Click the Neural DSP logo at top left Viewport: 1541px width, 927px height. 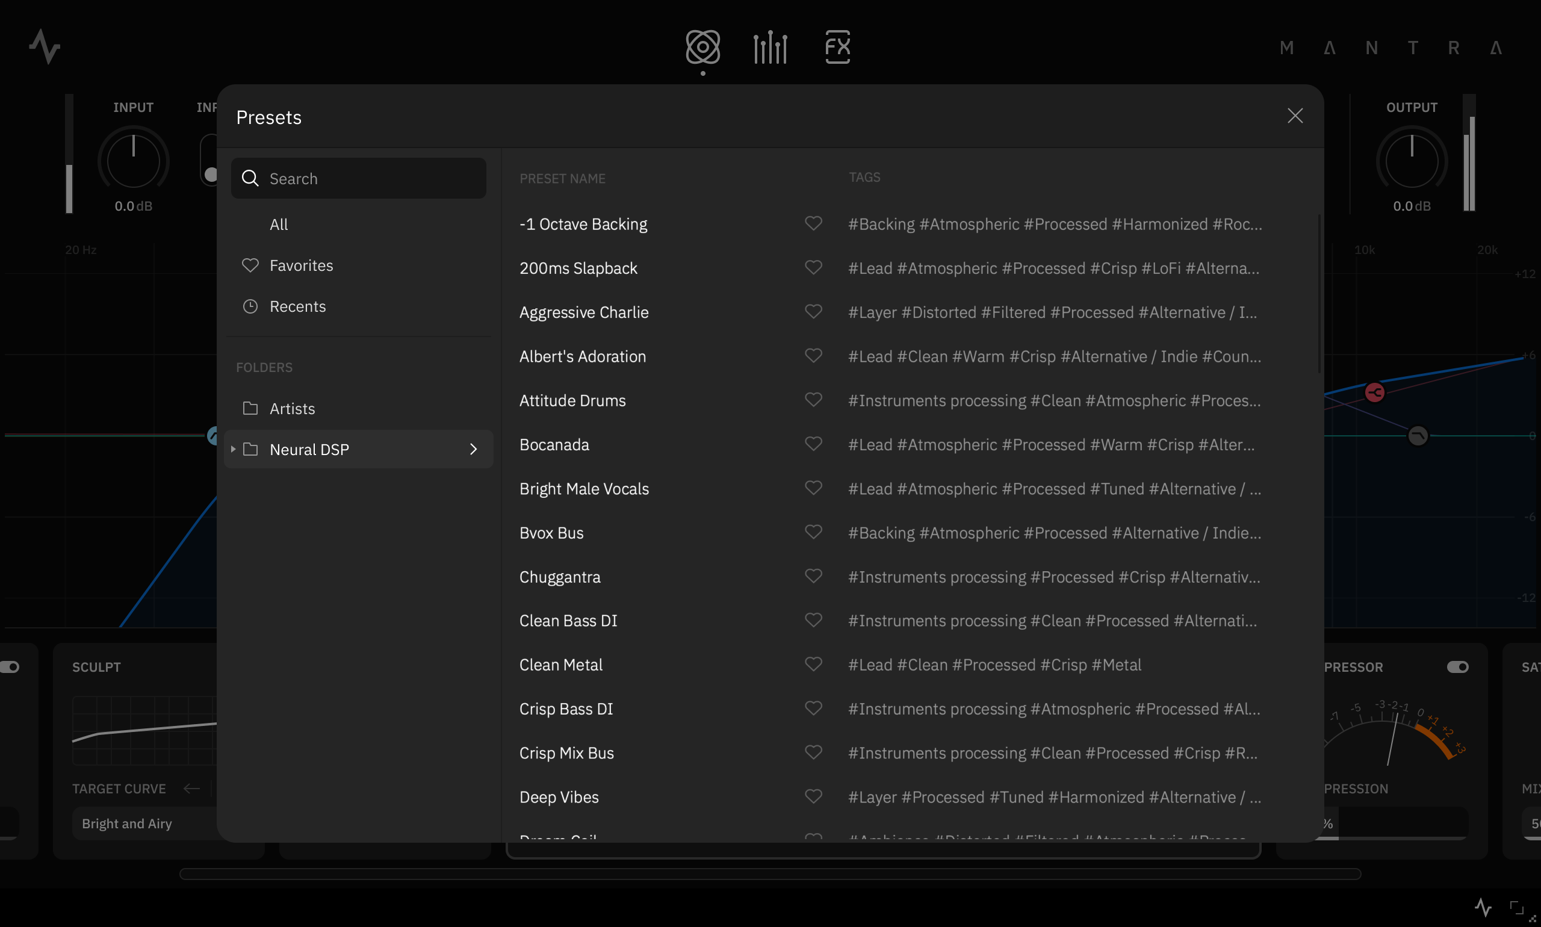(45, 47)
